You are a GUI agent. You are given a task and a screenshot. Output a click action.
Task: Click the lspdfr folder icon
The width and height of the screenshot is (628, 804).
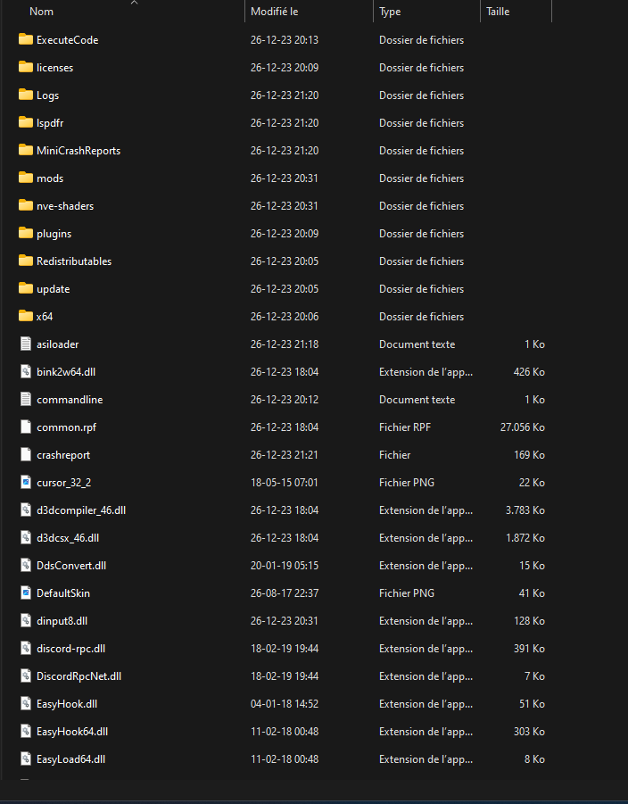pyautogui.click(x=26, y=122)
